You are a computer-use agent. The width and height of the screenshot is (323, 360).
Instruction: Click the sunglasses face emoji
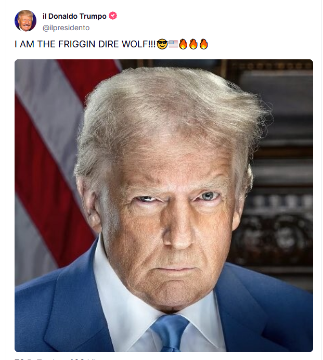[162, 44]
